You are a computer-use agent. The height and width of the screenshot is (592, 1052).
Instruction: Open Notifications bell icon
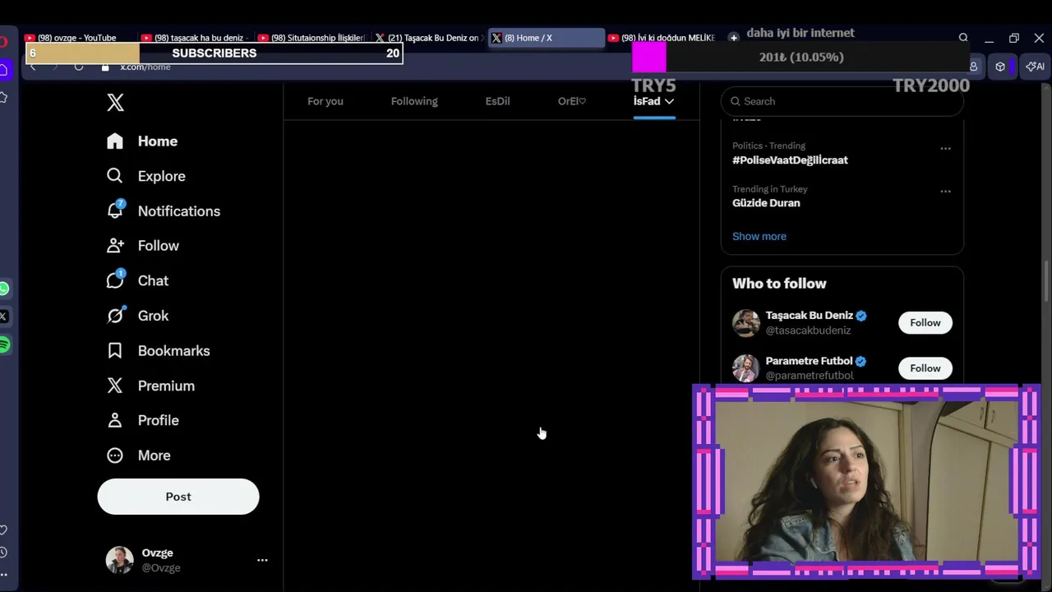click(115, 210)
